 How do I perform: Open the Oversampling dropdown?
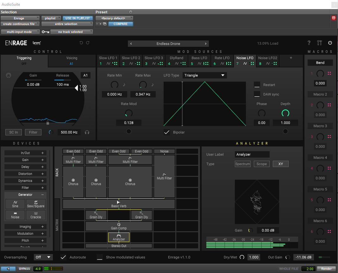click(43, 257)
